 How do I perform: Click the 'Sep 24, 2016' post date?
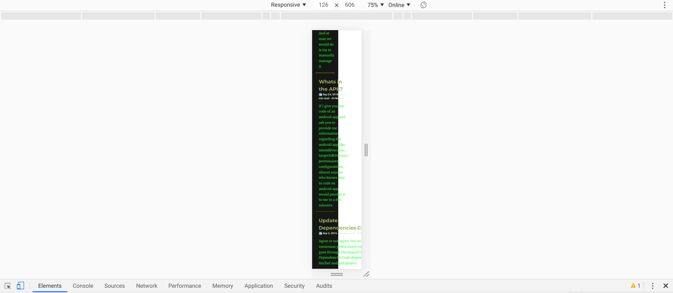coord(330,94)
